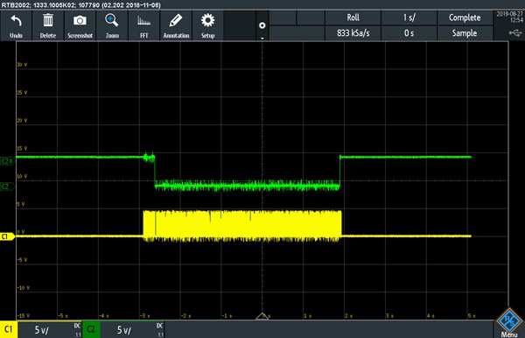Click the Delete trash icon
Viewport: 525px width, 338px height.
(x=48, y=25)
